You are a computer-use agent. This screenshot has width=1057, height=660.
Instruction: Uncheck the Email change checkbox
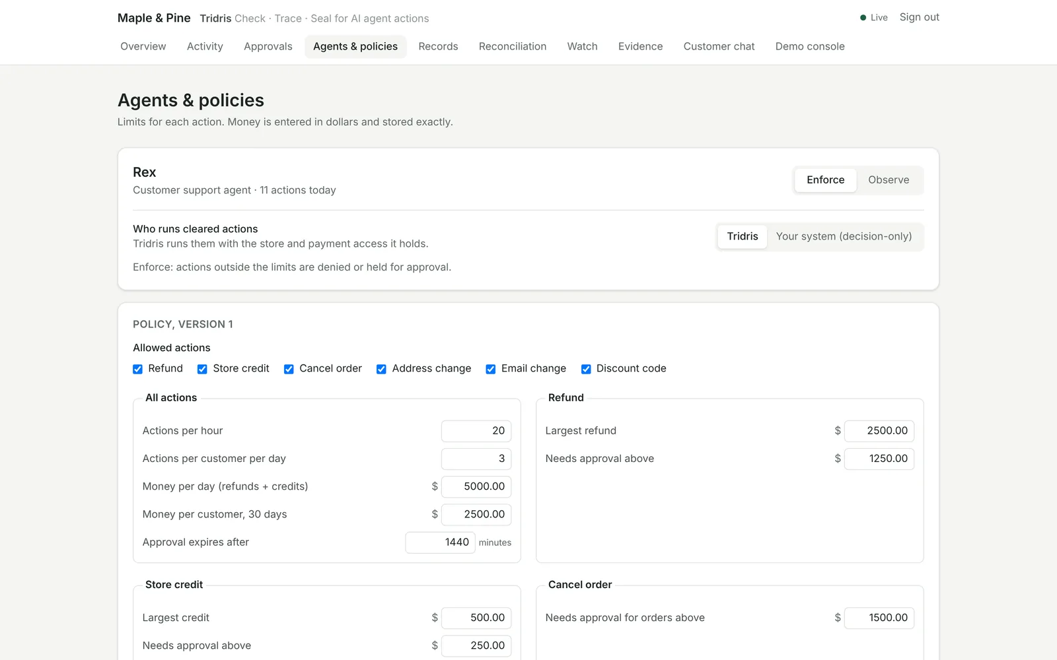(491, 369)
